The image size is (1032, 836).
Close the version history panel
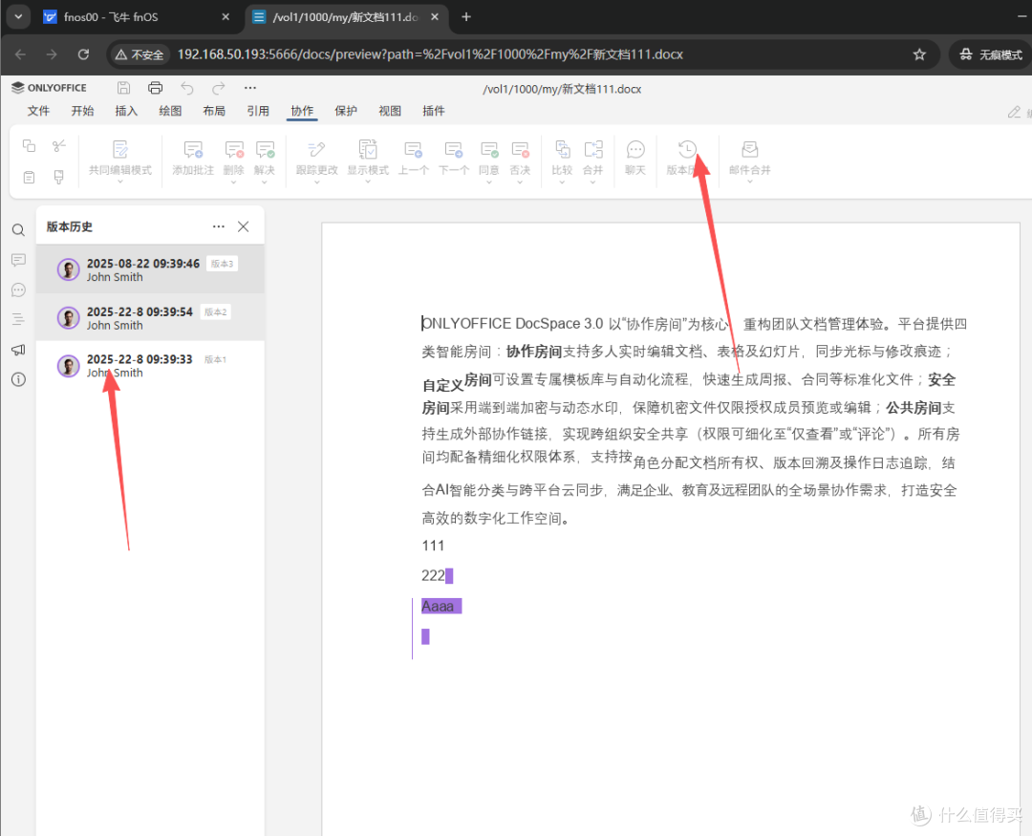[244, 226]
